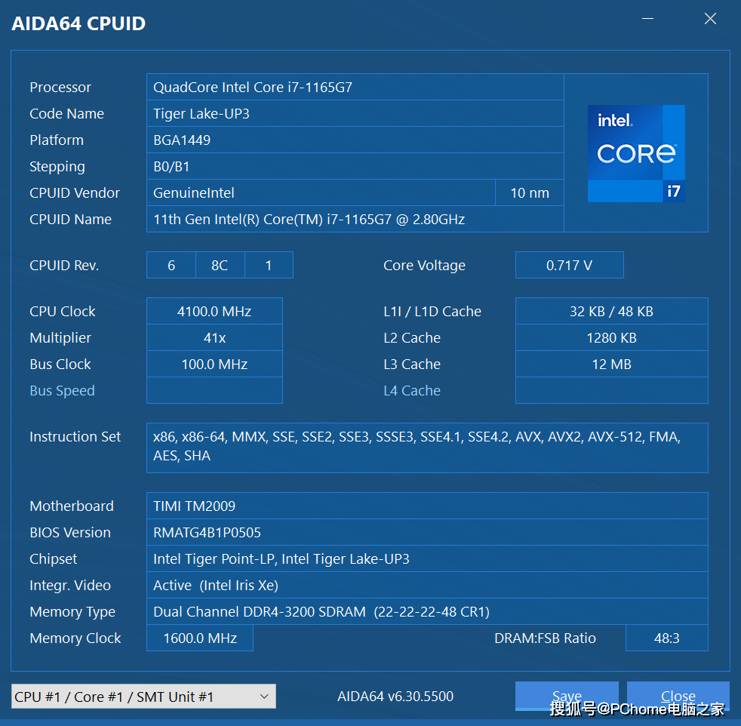Viewport: 741px width, 726px height.
Task: Click the 0.717 V core voltage value
Action: 570,265
